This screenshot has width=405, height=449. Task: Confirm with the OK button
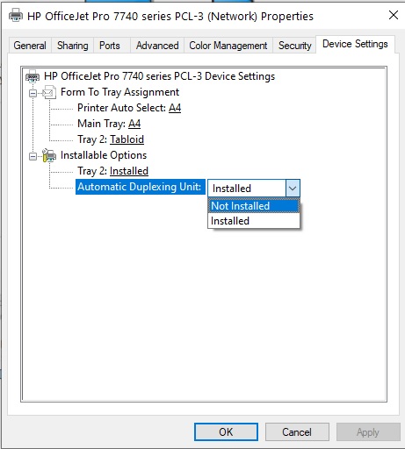[x=226, y=431]
